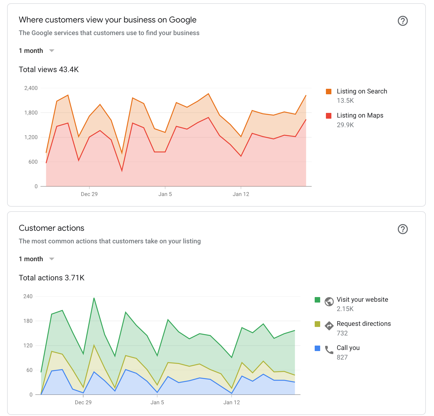Click the Total views 43.4K text
The width and height of the screenshot is (434, 416).
coord(49,70)
